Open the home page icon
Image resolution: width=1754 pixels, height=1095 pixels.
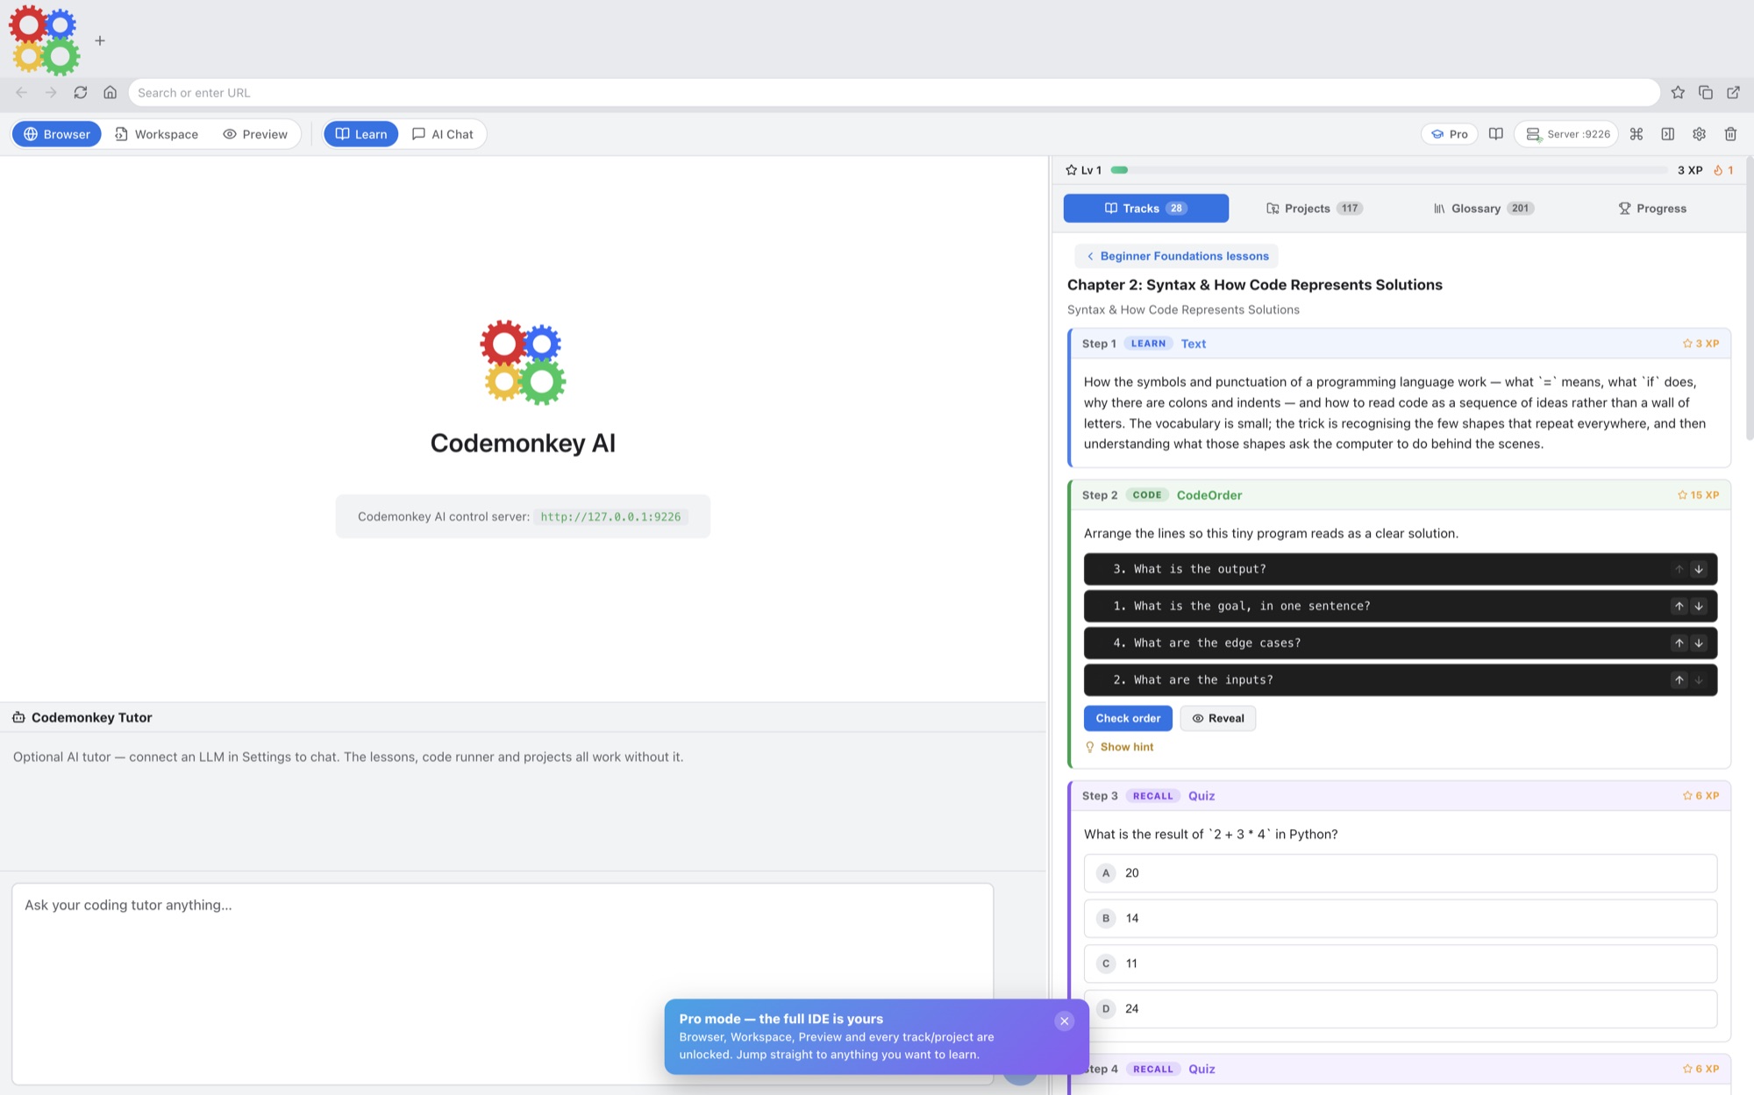coord(111,92)
